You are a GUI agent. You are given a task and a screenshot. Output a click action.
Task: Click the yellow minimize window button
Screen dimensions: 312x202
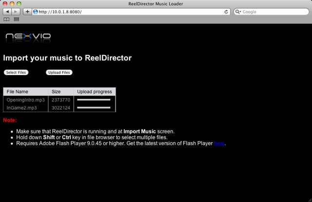pyautogui.click(x=12, y=3)
